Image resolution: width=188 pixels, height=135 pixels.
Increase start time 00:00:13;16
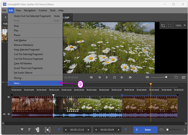(88, 130)
